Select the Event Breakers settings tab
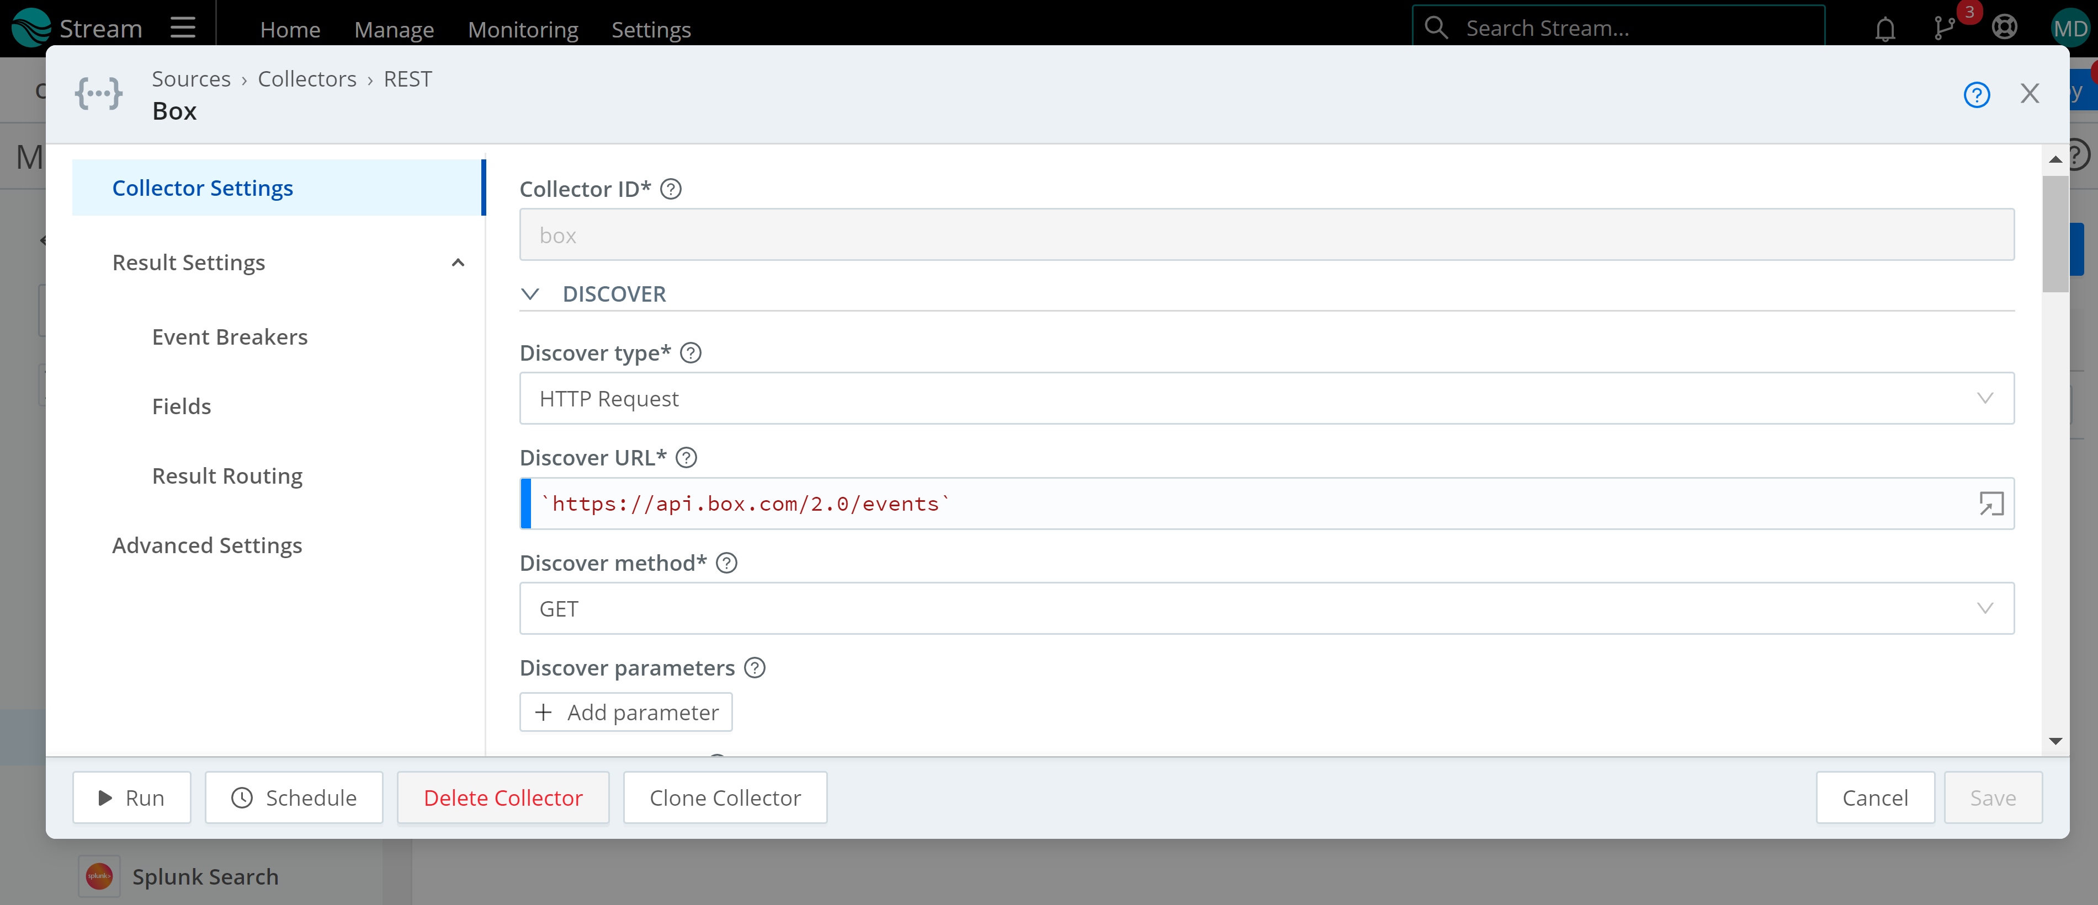The height and width of the screenshot is (905, 2098). 230,335
